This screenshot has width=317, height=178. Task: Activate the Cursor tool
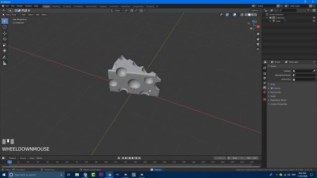point(4,27)
